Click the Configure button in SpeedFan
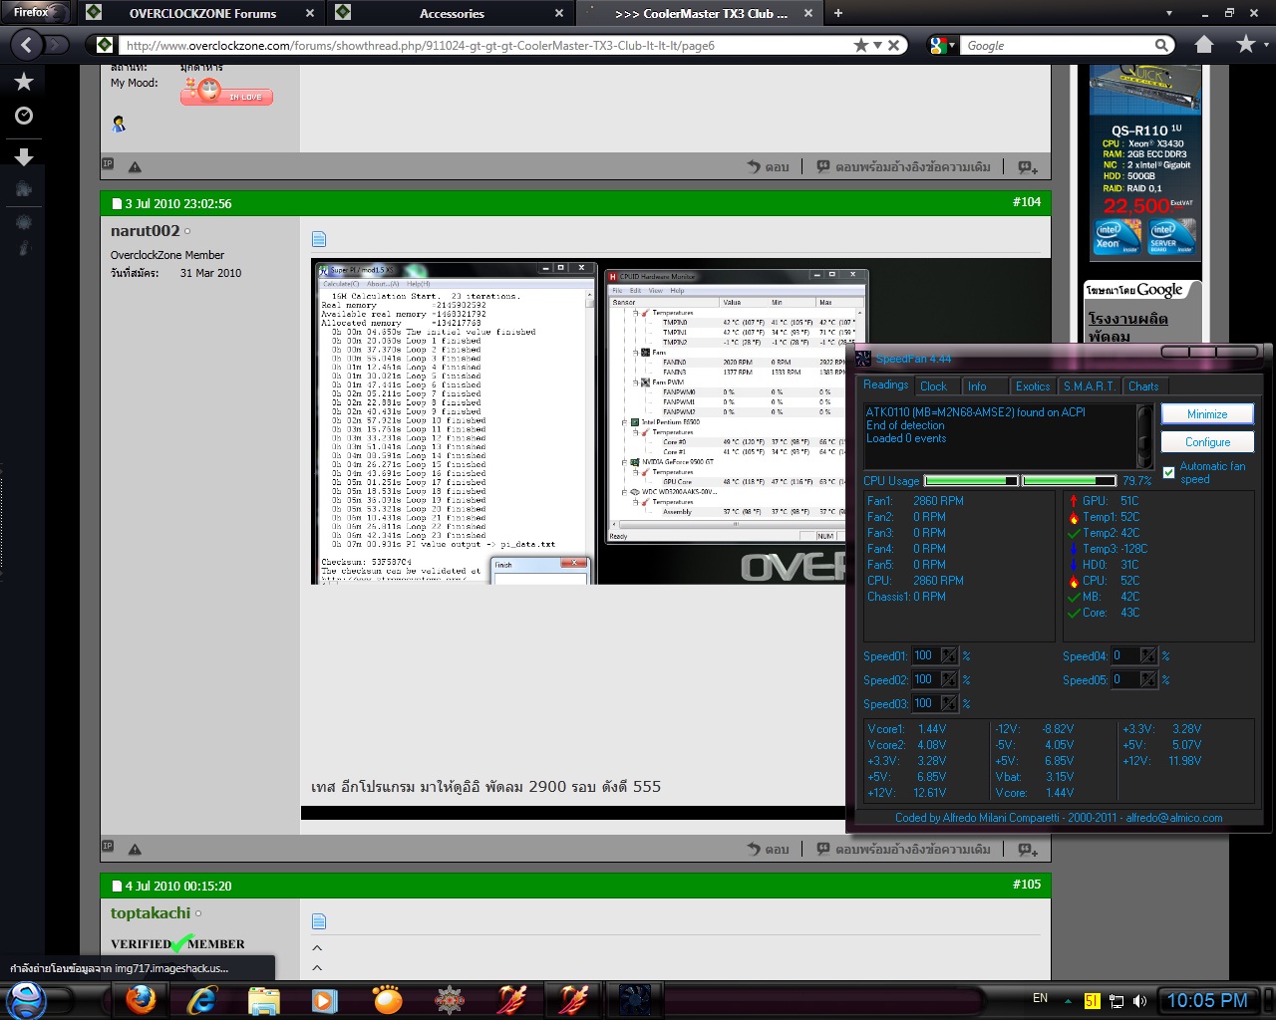 1207,442
